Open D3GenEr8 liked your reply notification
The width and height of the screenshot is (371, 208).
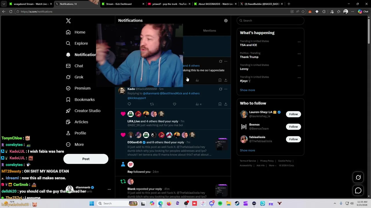point(173,144)
